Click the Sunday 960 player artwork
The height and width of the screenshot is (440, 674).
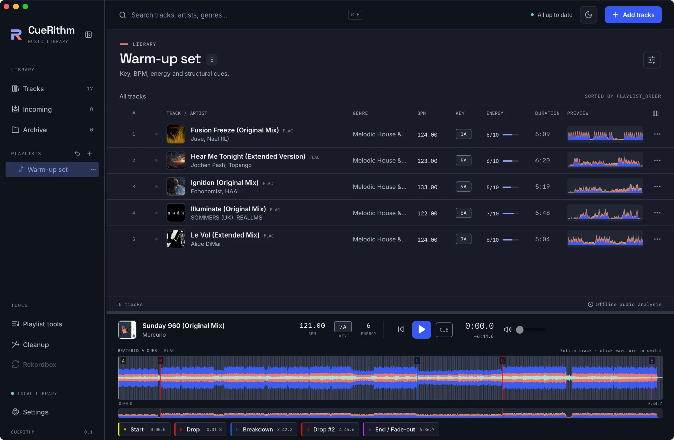127,329
